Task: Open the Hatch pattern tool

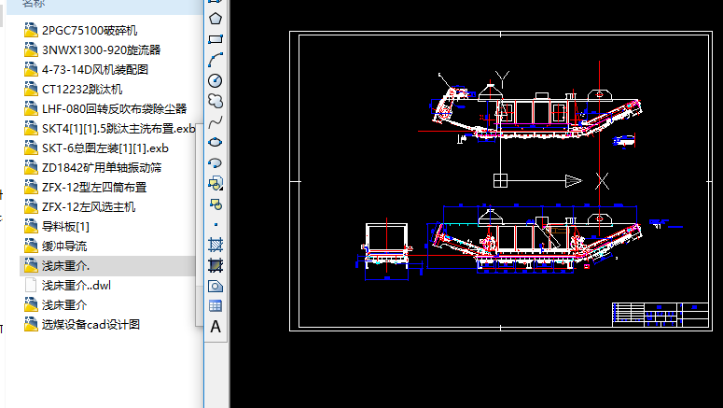Action: coord(216,245)
